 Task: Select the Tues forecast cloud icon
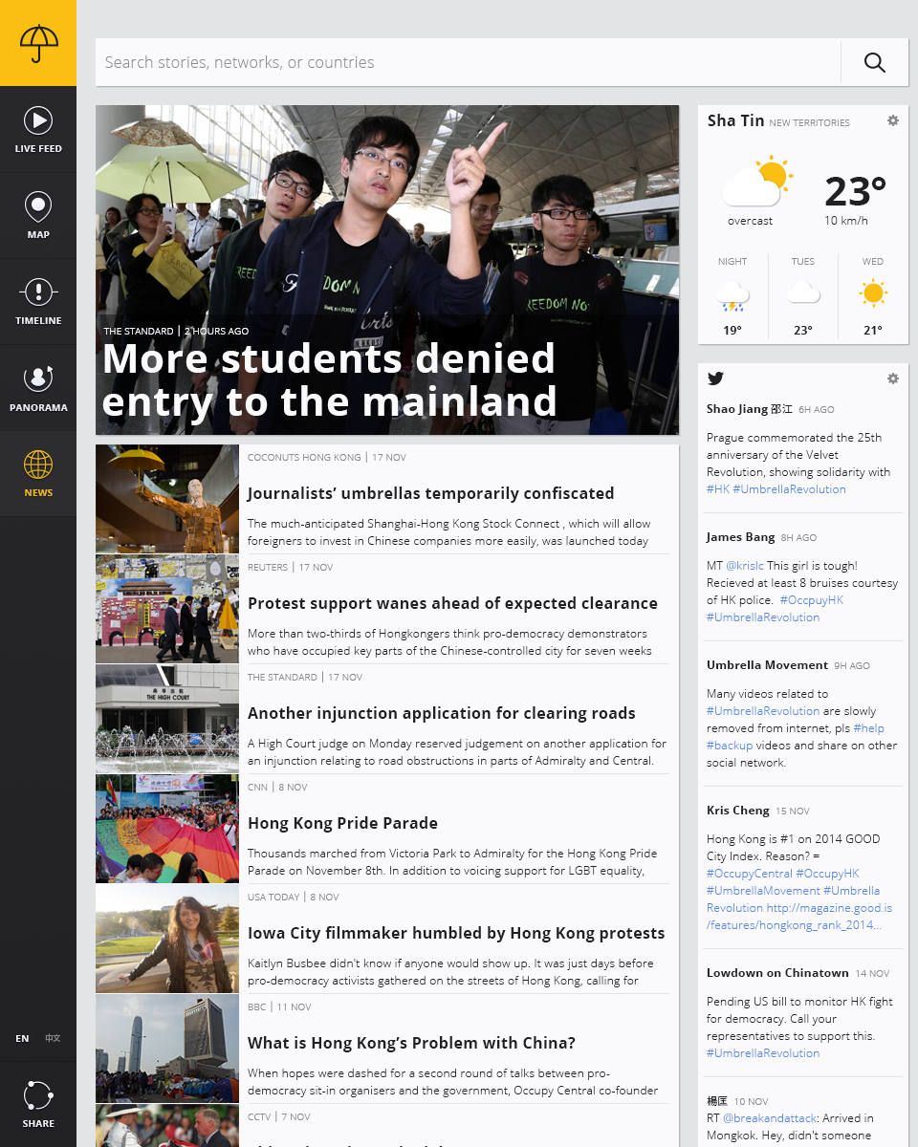(x=803, y=292)
